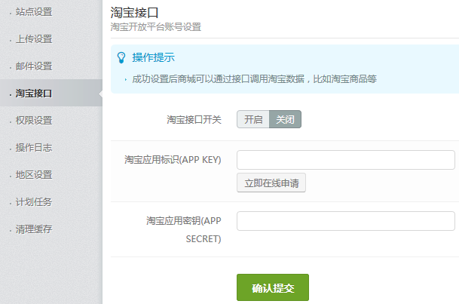
Task: Select 淘宝接口 in the sidebar
Action: tap(34, 94)
